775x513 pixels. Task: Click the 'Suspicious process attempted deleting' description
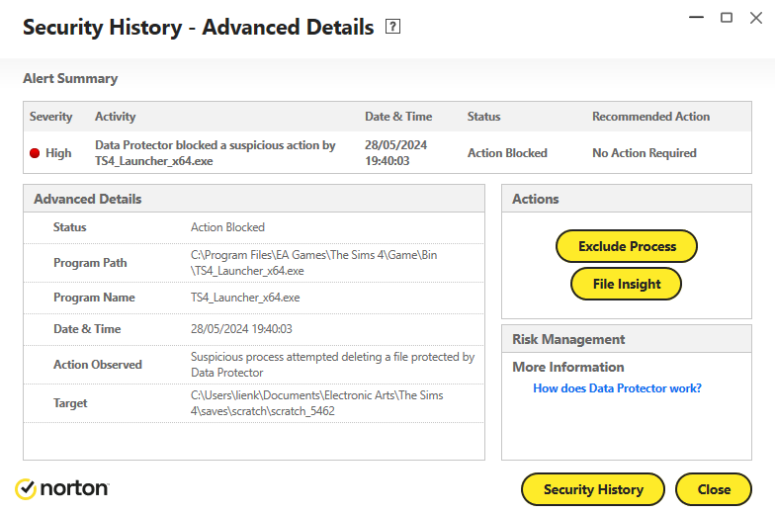(x=332, y=365)
